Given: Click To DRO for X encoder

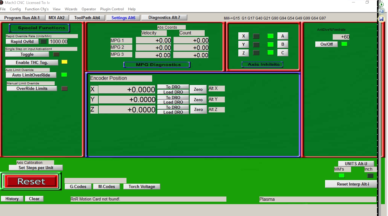Looking at the screenshot, I should (x=173, y=87).
